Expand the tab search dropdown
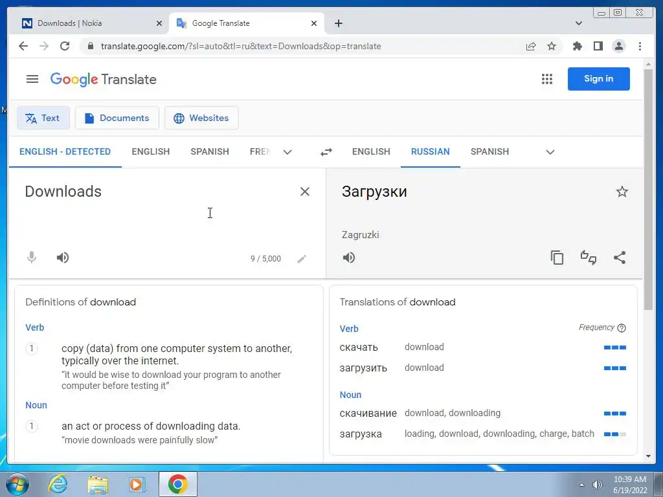Image resolution: width=663 pixels, height=497 pixels. tap(579, 23)
